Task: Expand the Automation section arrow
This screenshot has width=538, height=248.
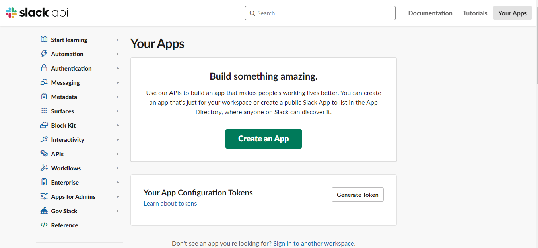Action: click(x=118, y=54)
